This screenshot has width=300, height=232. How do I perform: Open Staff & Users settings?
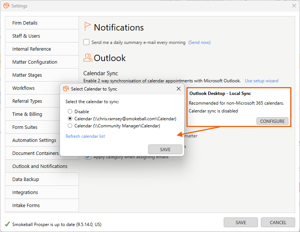pyautogui.click(x=42, y=36)
